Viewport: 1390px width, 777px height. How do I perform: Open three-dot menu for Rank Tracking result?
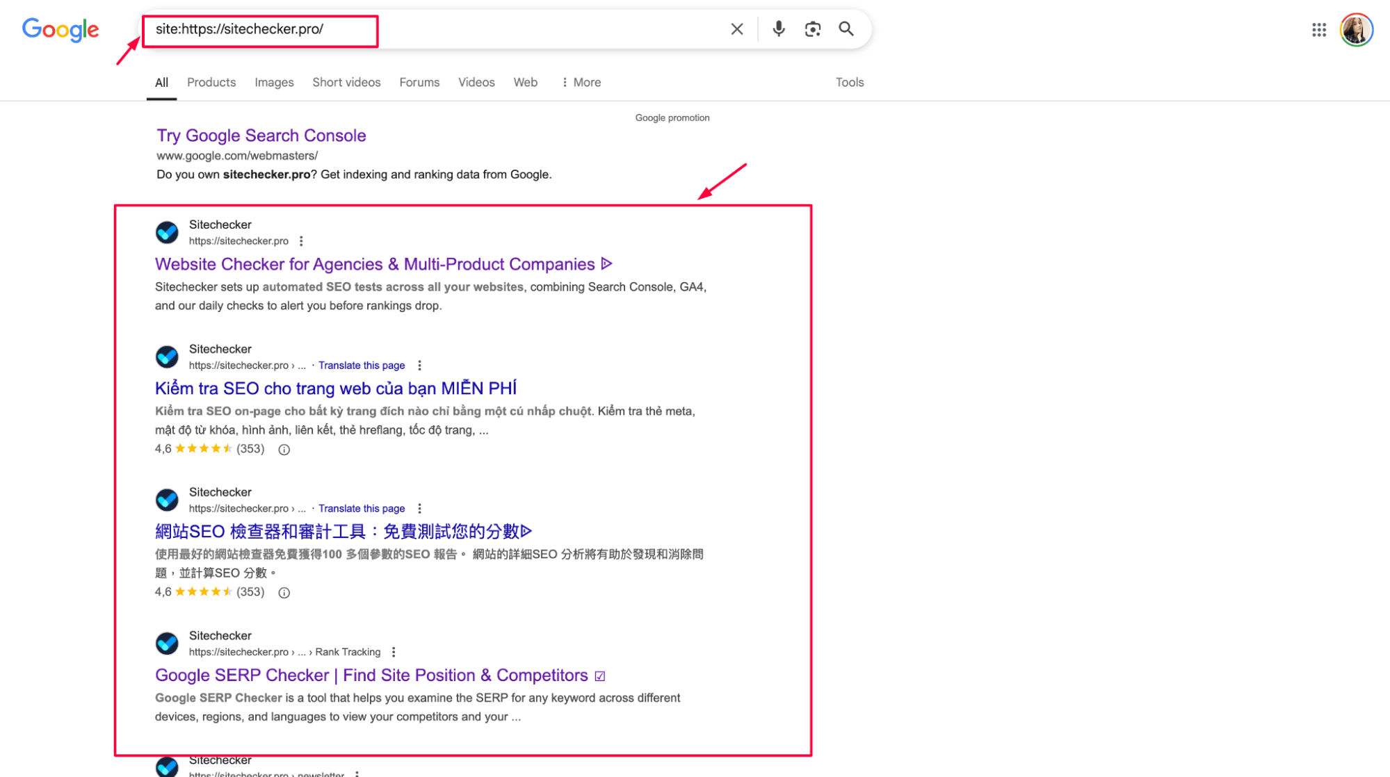[394, 652]
